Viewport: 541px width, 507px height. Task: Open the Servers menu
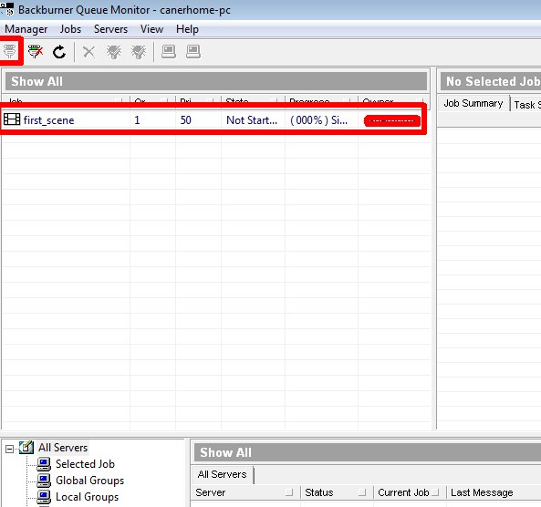(110, 29)
